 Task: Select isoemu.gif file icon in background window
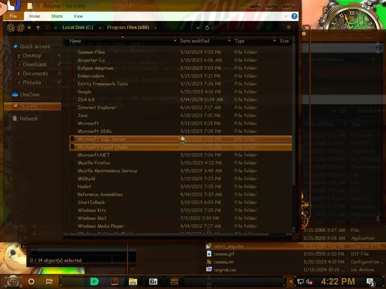[209, 254]
